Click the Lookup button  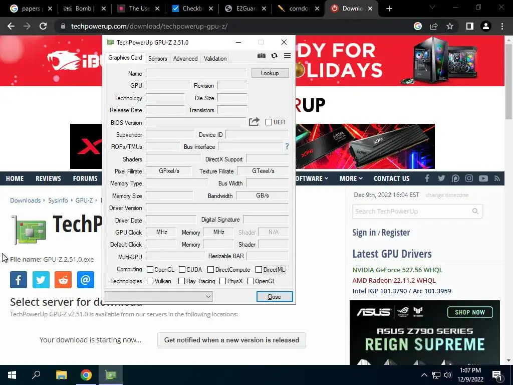point(270,73)
